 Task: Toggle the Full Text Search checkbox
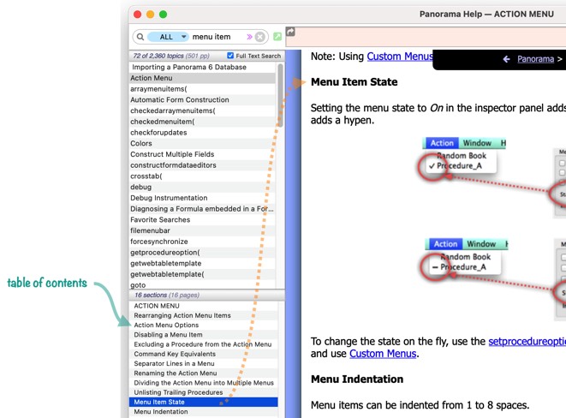coord(230,56)
